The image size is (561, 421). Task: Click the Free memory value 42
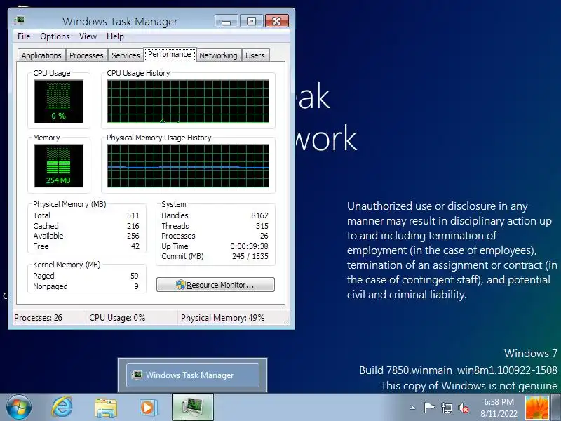tap(135, 246)
